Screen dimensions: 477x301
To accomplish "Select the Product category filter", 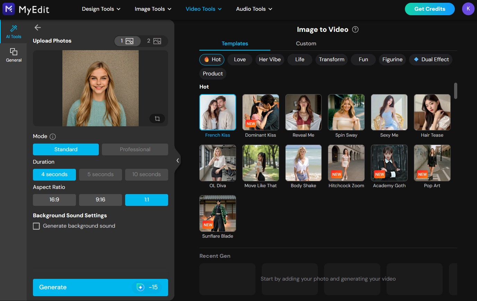I will [213, 74].
